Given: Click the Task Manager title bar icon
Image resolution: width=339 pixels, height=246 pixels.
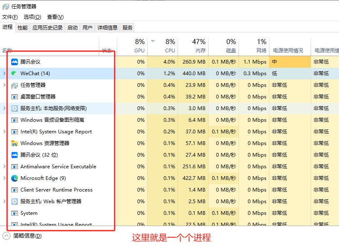Looking at the screenshot, I should pyautogui.click(x=5, y=7).
